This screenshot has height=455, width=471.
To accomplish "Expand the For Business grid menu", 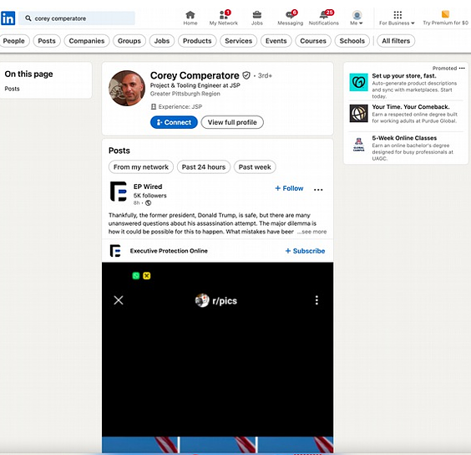I will pyautogui.click(x=397, y=18).
